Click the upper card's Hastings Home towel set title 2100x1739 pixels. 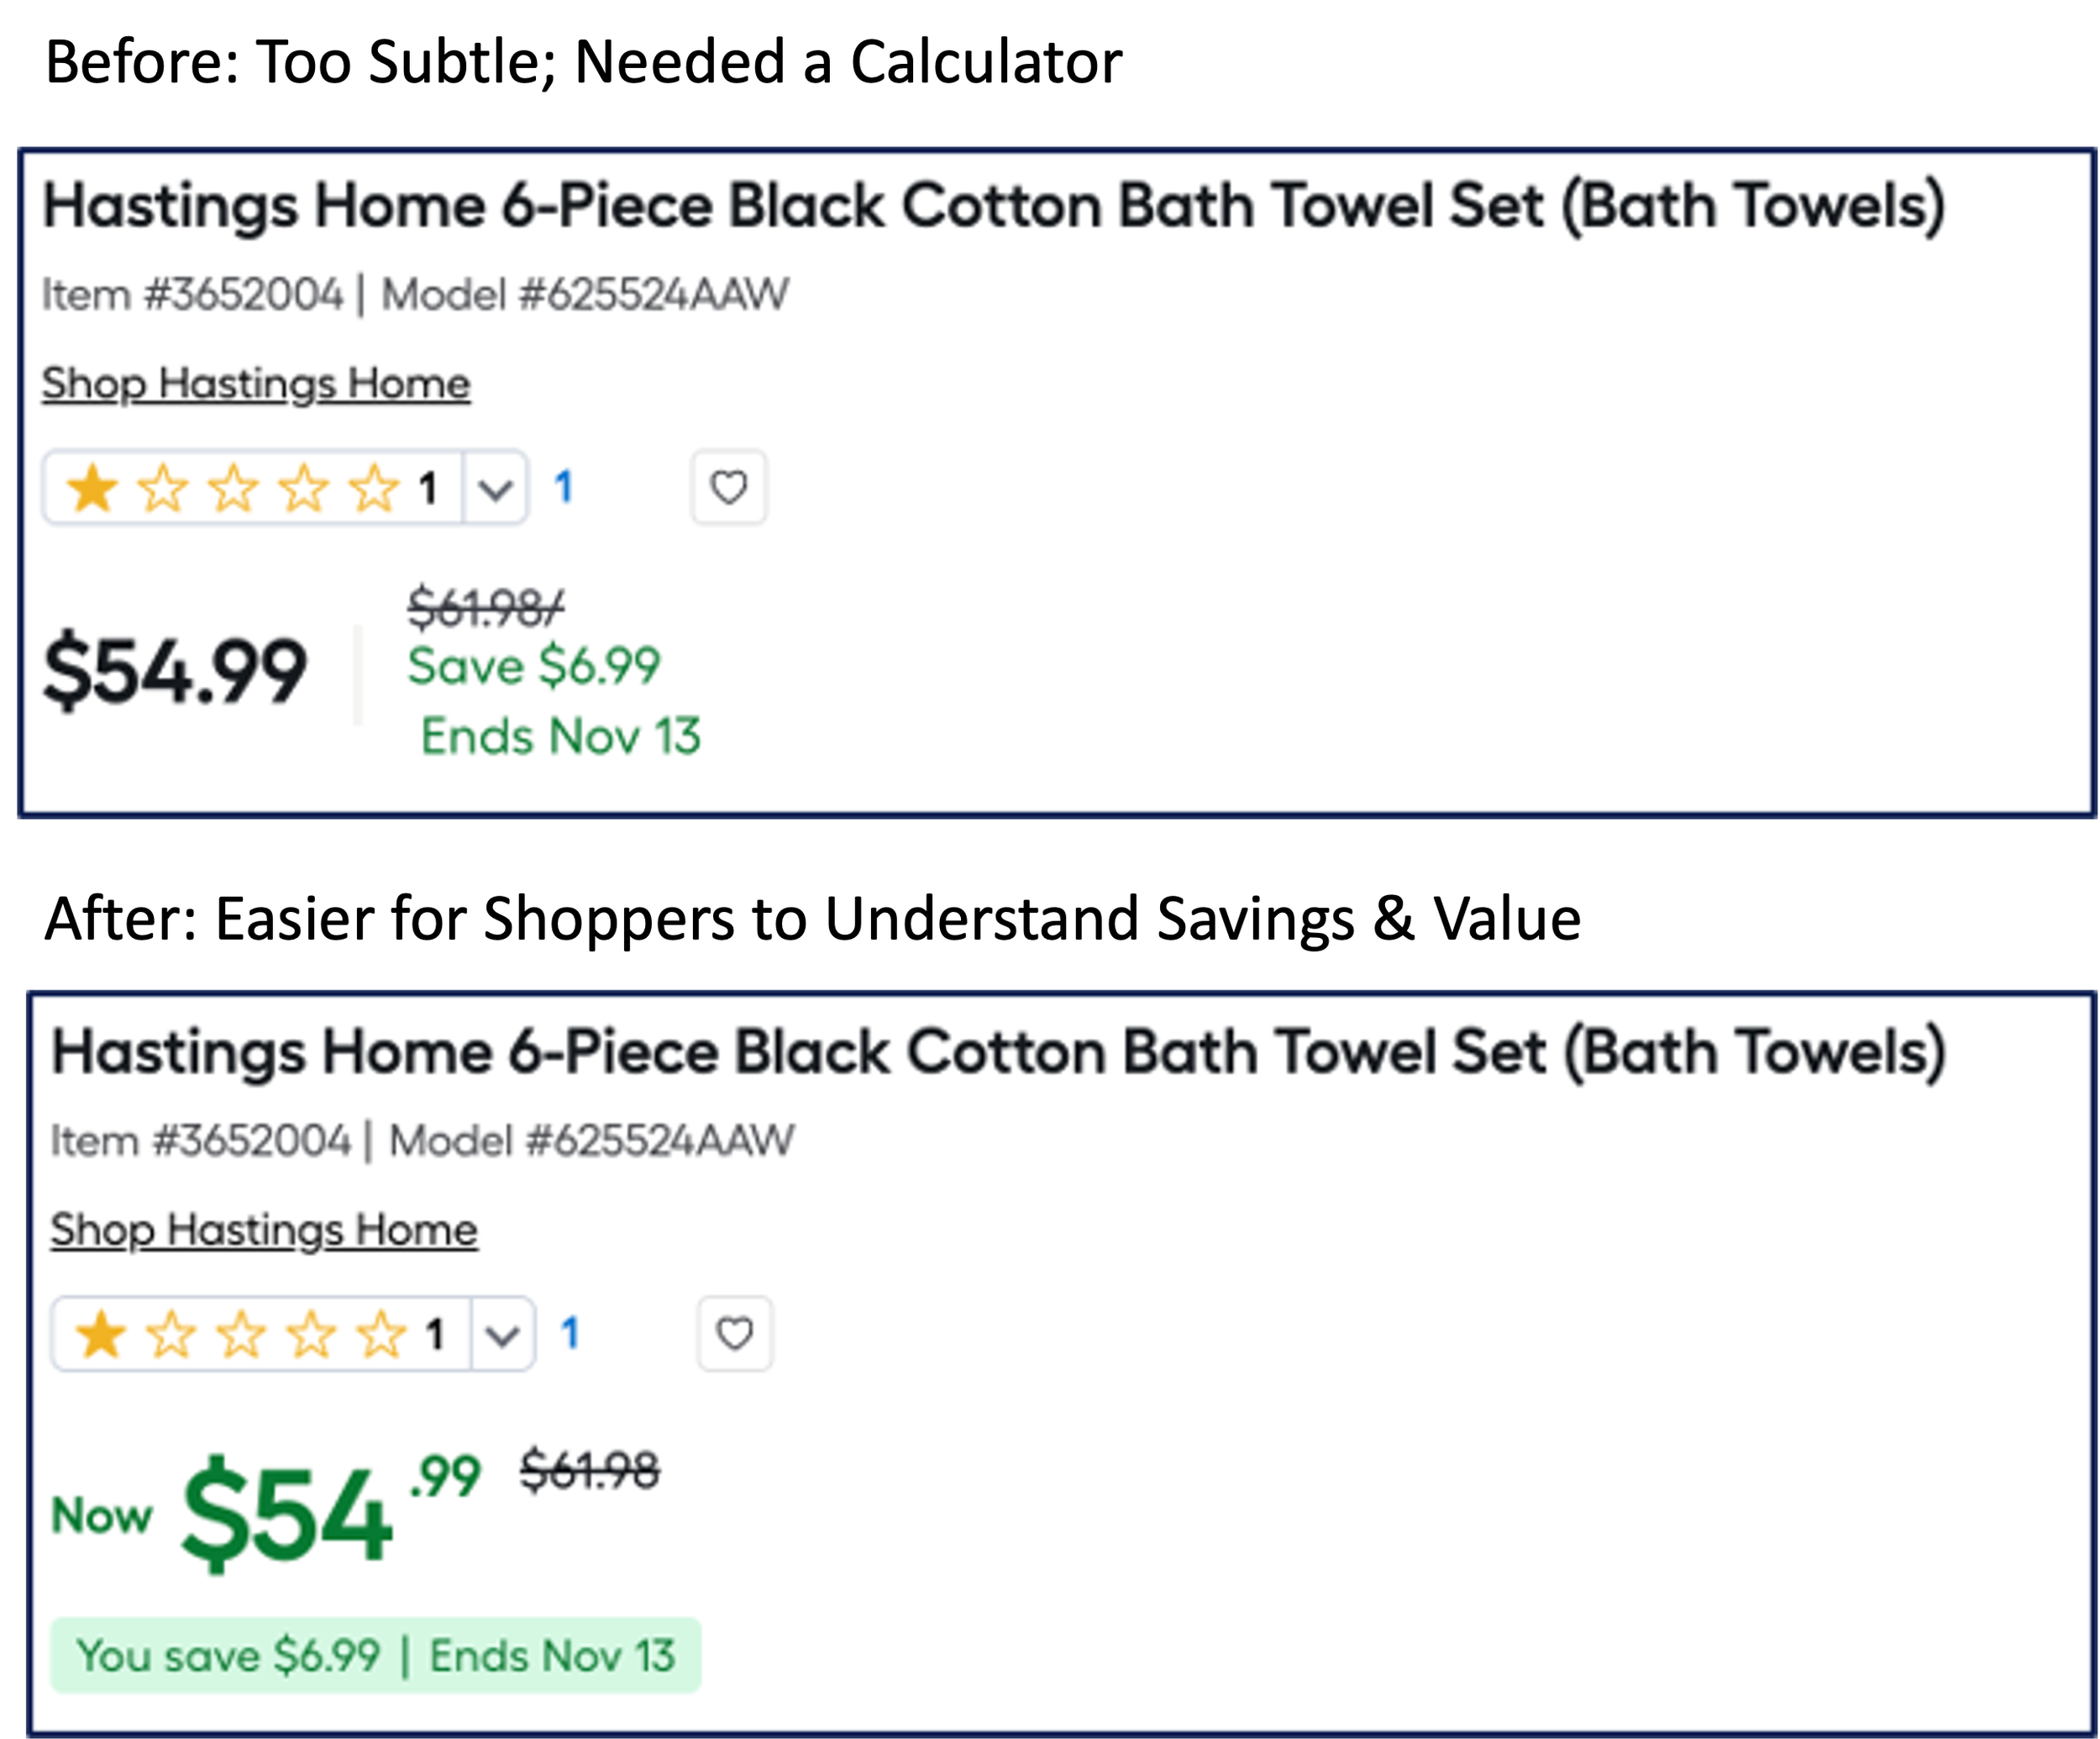point(993,207)
